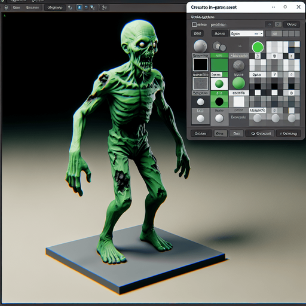Toggle the blue highlighted toolbar icon
The image size is (306, 306).
[79, 8]
